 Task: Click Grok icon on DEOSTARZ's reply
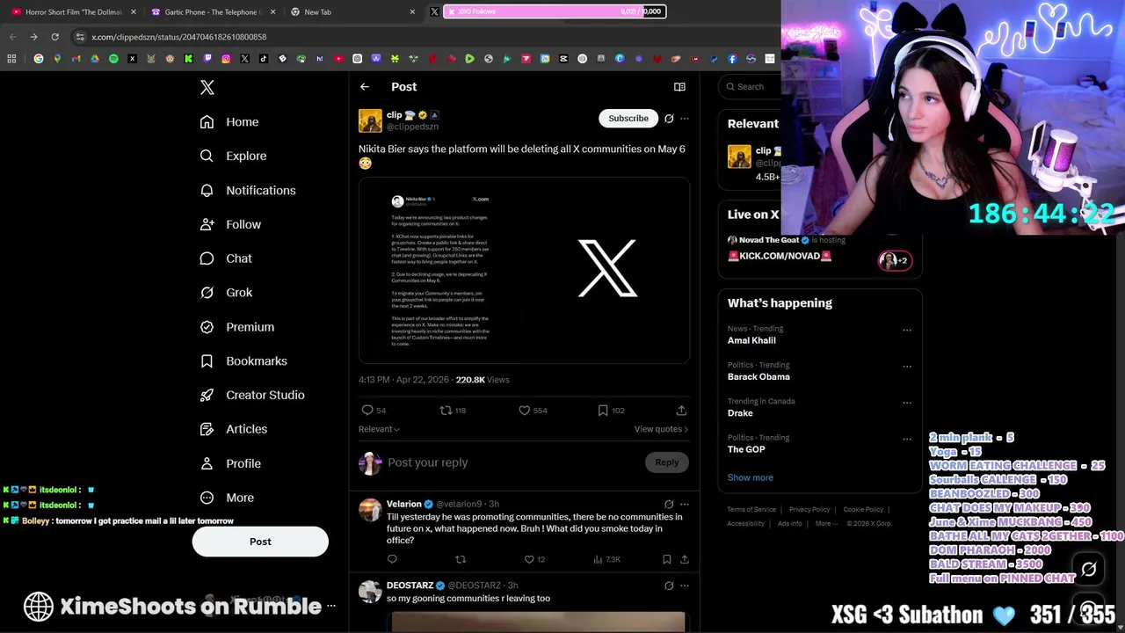pyautogui.click(x=669, y=586)
